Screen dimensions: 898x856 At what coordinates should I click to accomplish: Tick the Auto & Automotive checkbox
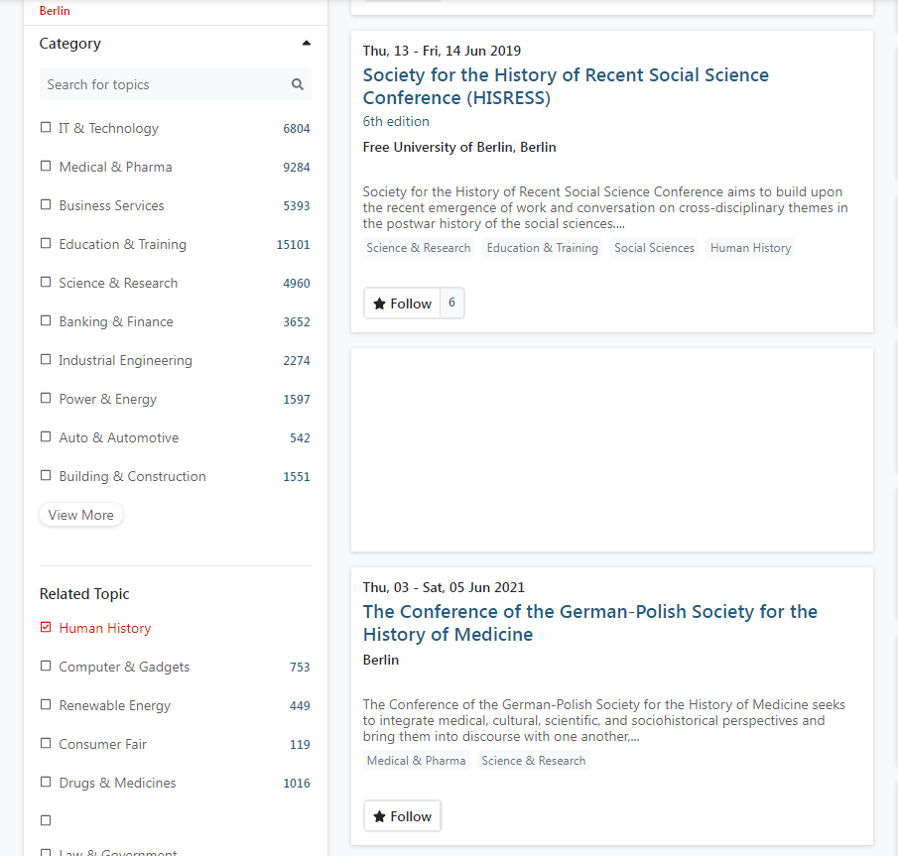click(x=46, y=436)
